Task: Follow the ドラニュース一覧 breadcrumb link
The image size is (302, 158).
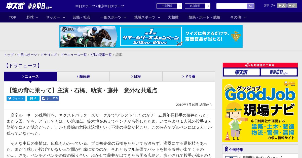Action: pos(74,55)
